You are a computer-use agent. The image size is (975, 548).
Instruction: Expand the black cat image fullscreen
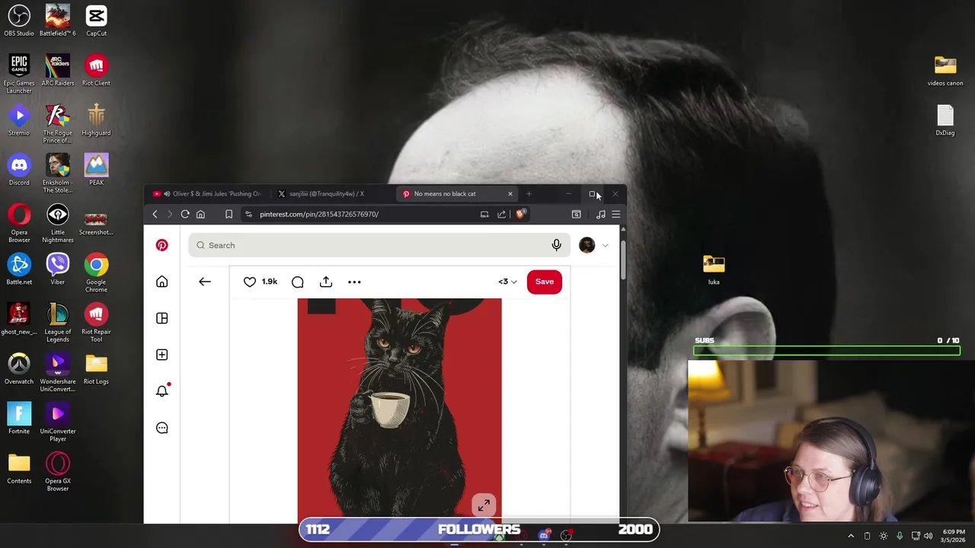click(484, 505)
